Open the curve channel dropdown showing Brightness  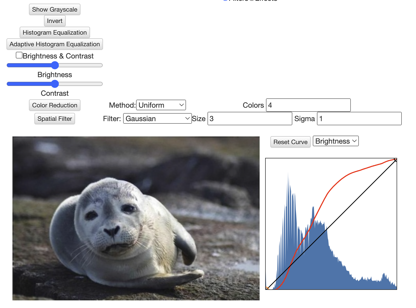pyautogui.click(x=336, y=141)
